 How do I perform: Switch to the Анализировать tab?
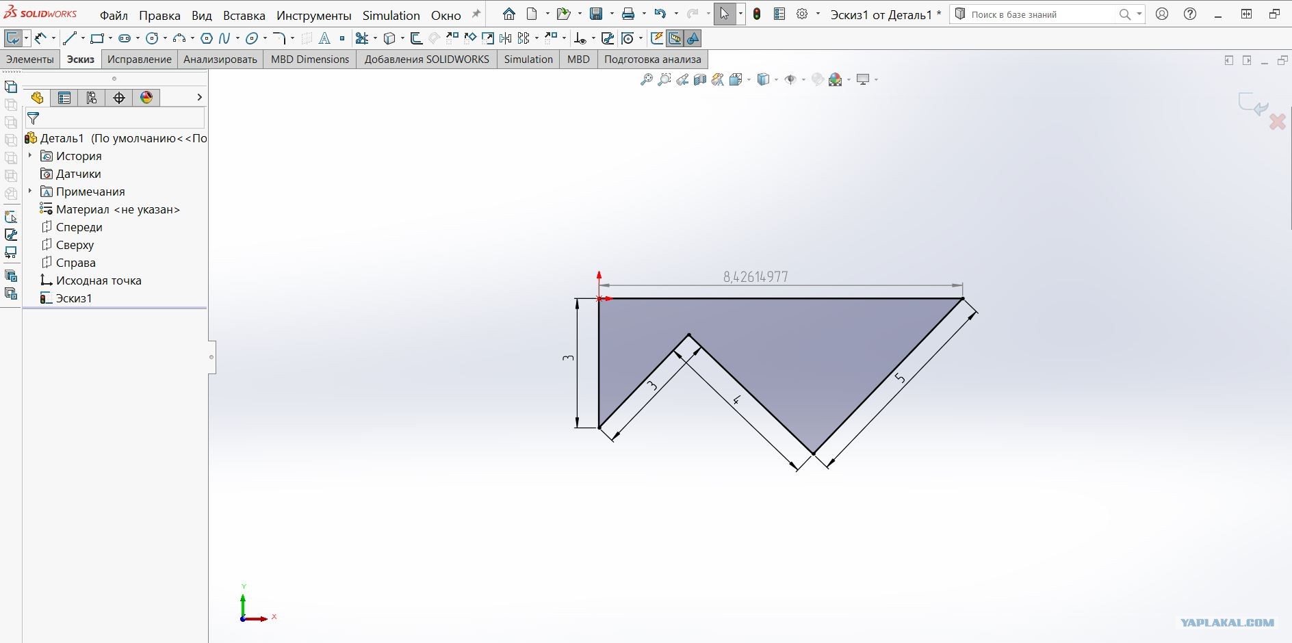click(220, 60)
